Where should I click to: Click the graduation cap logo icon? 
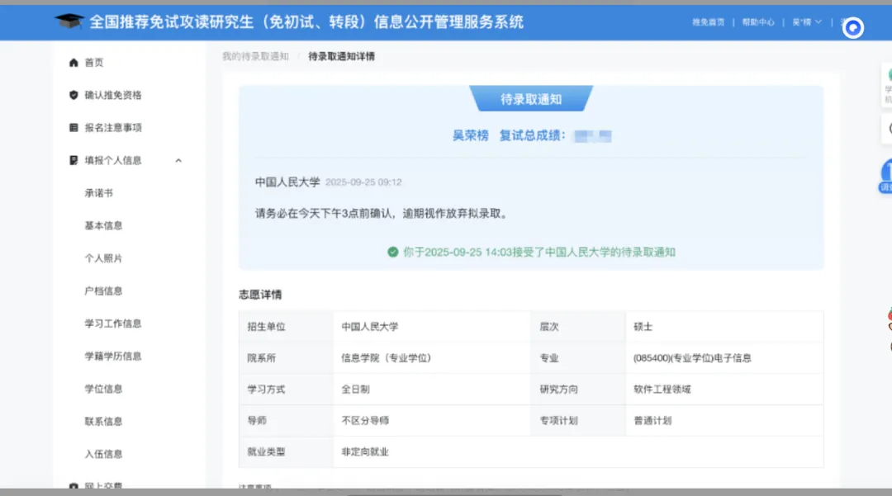point(69,21)
